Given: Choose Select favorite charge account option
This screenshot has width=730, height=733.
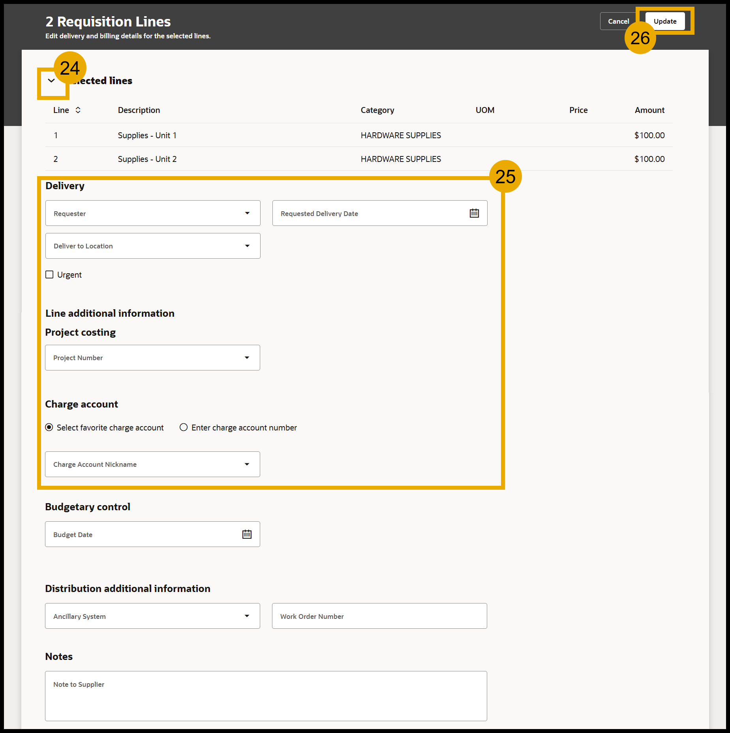Looking at the screenshot, I should (x=49, y=427).
